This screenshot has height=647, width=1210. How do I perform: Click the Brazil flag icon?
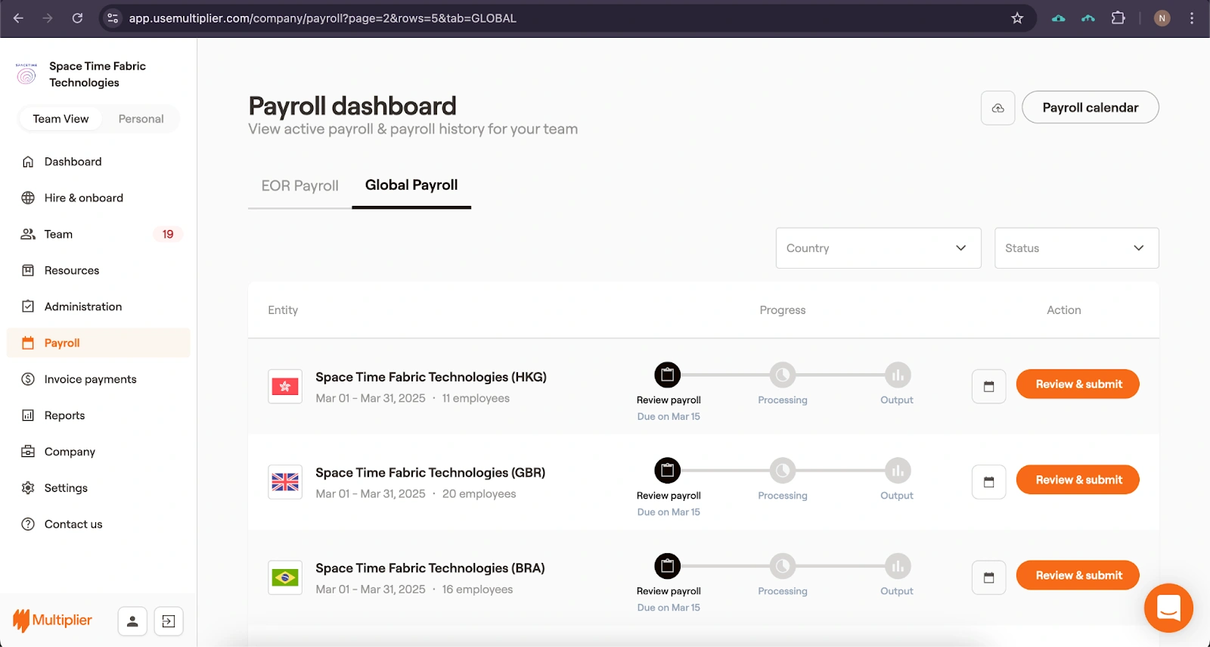pos(285,577)
